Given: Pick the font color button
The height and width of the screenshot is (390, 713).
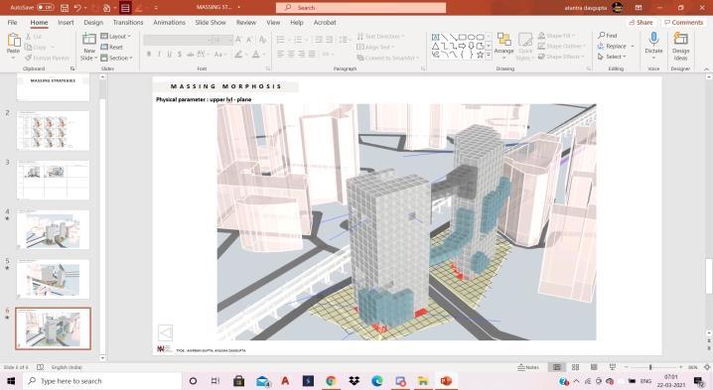Looking at the screenshot, I should click(x=255, y=55).
